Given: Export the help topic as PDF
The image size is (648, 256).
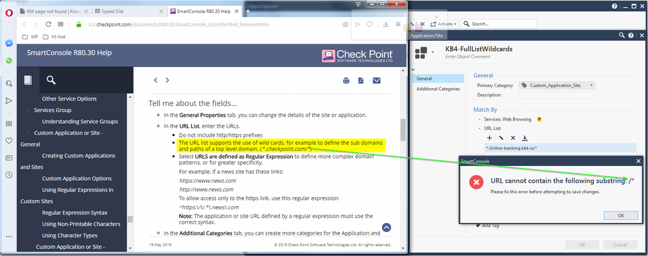Looking at the screenshot, I should [361, 80].
